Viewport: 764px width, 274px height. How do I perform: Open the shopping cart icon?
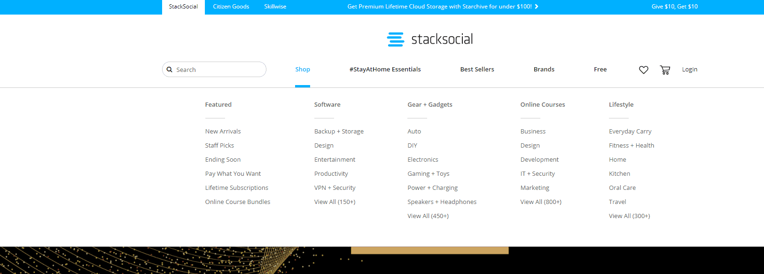click(665, 70)
